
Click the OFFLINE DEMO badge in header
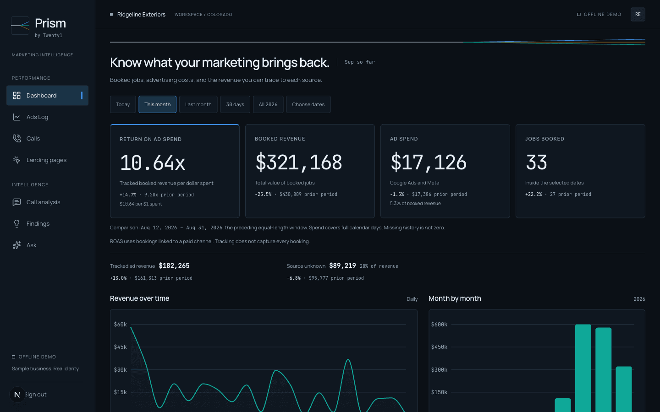[599, 15]
